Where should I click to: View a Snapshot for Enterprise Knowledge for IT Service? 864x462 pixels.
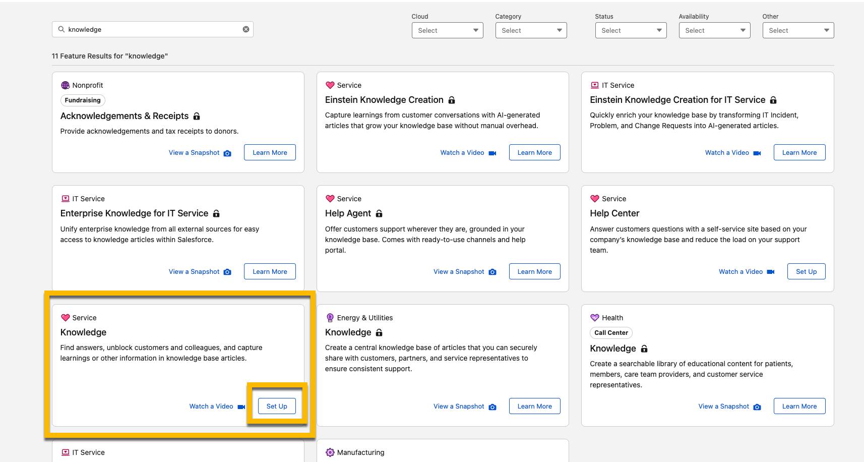194,272
